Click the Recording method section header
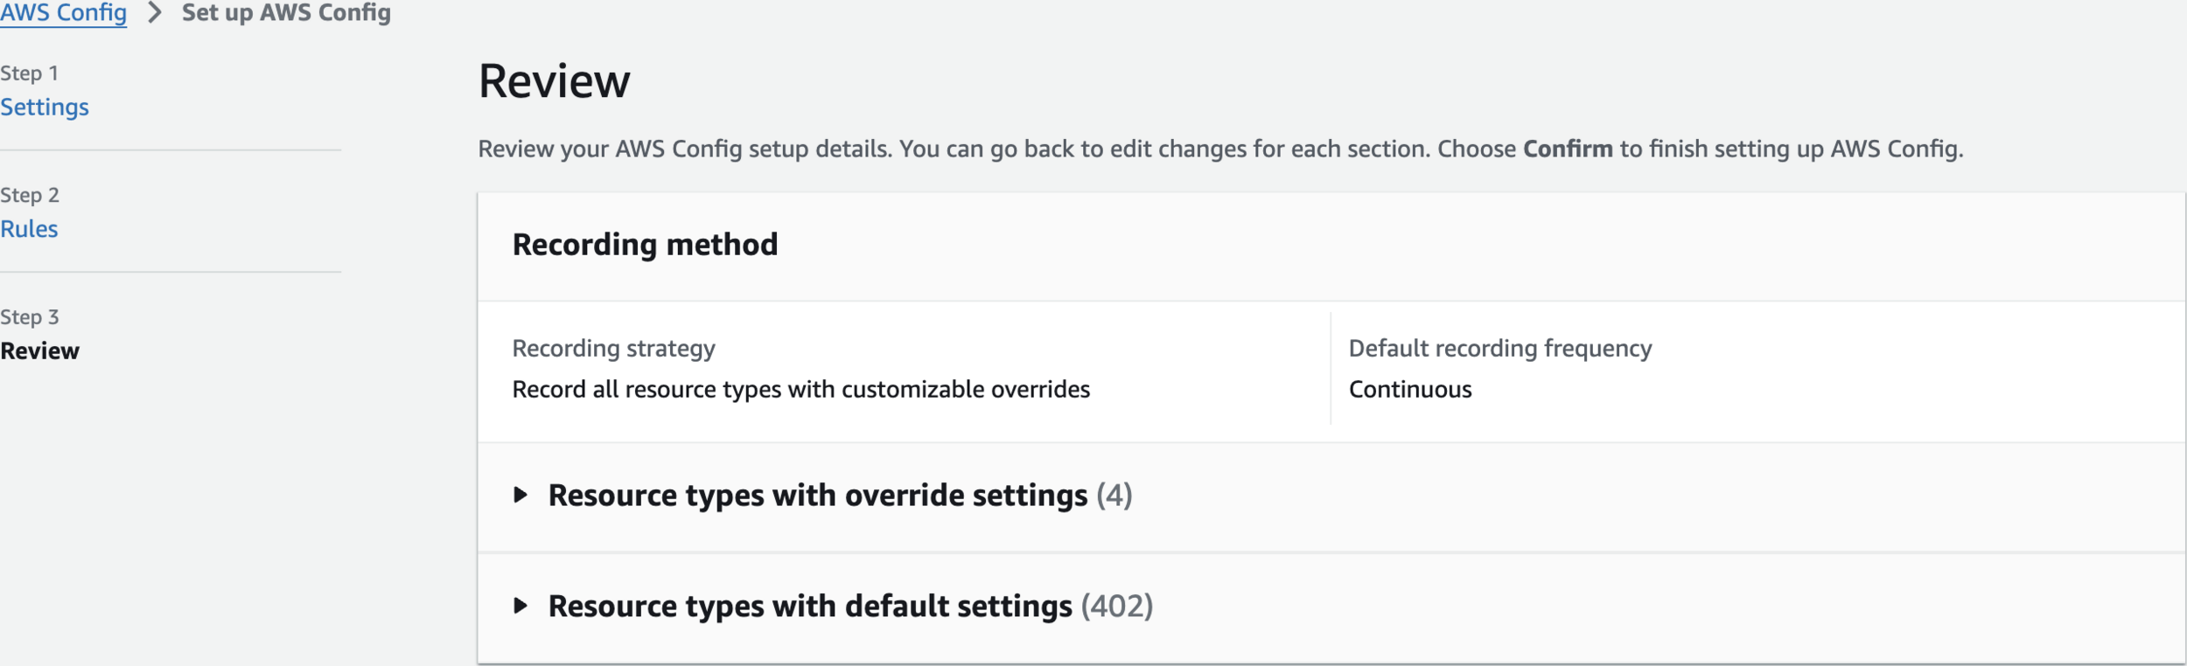This screenshot has width=2187, height=666. click(645, 245)
